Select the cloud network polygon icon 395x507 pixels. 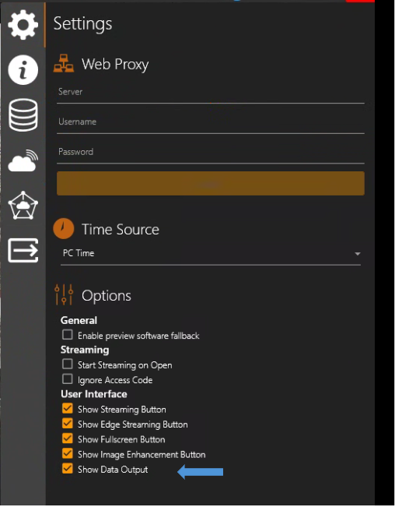point(23,206)
